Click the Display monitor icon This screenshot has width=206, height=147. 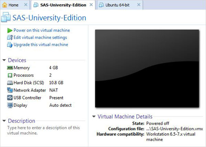point(10,105)
